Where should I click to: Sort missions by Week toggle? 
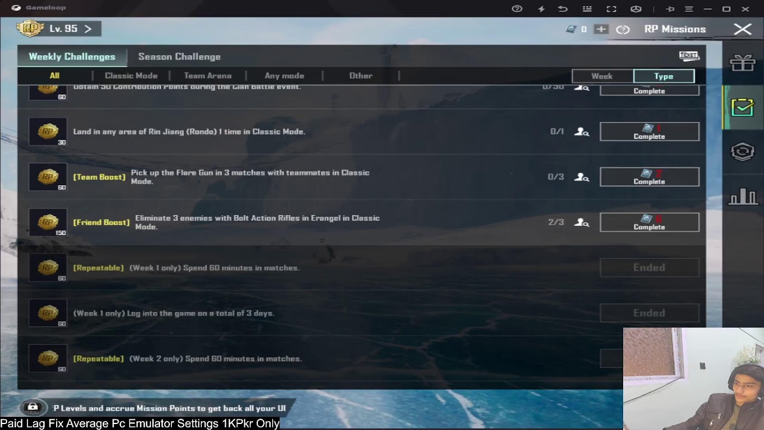[x=602, y=76]
